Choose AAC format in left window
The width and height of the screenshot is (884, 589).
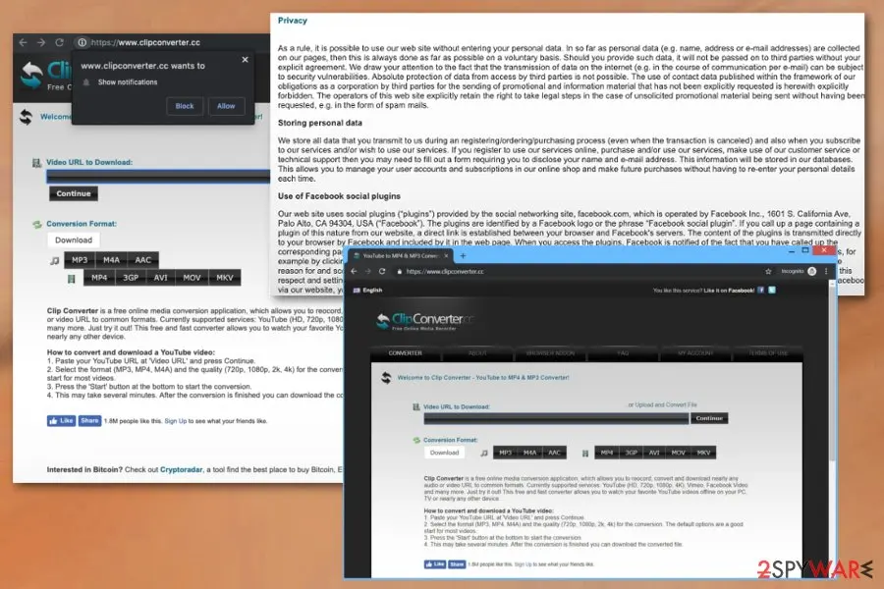pos(143,260)
